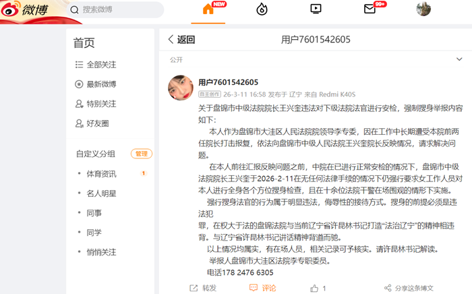The image size is (472, 294).
Task: Click the 管理 groups button
Action: point(141,154)
